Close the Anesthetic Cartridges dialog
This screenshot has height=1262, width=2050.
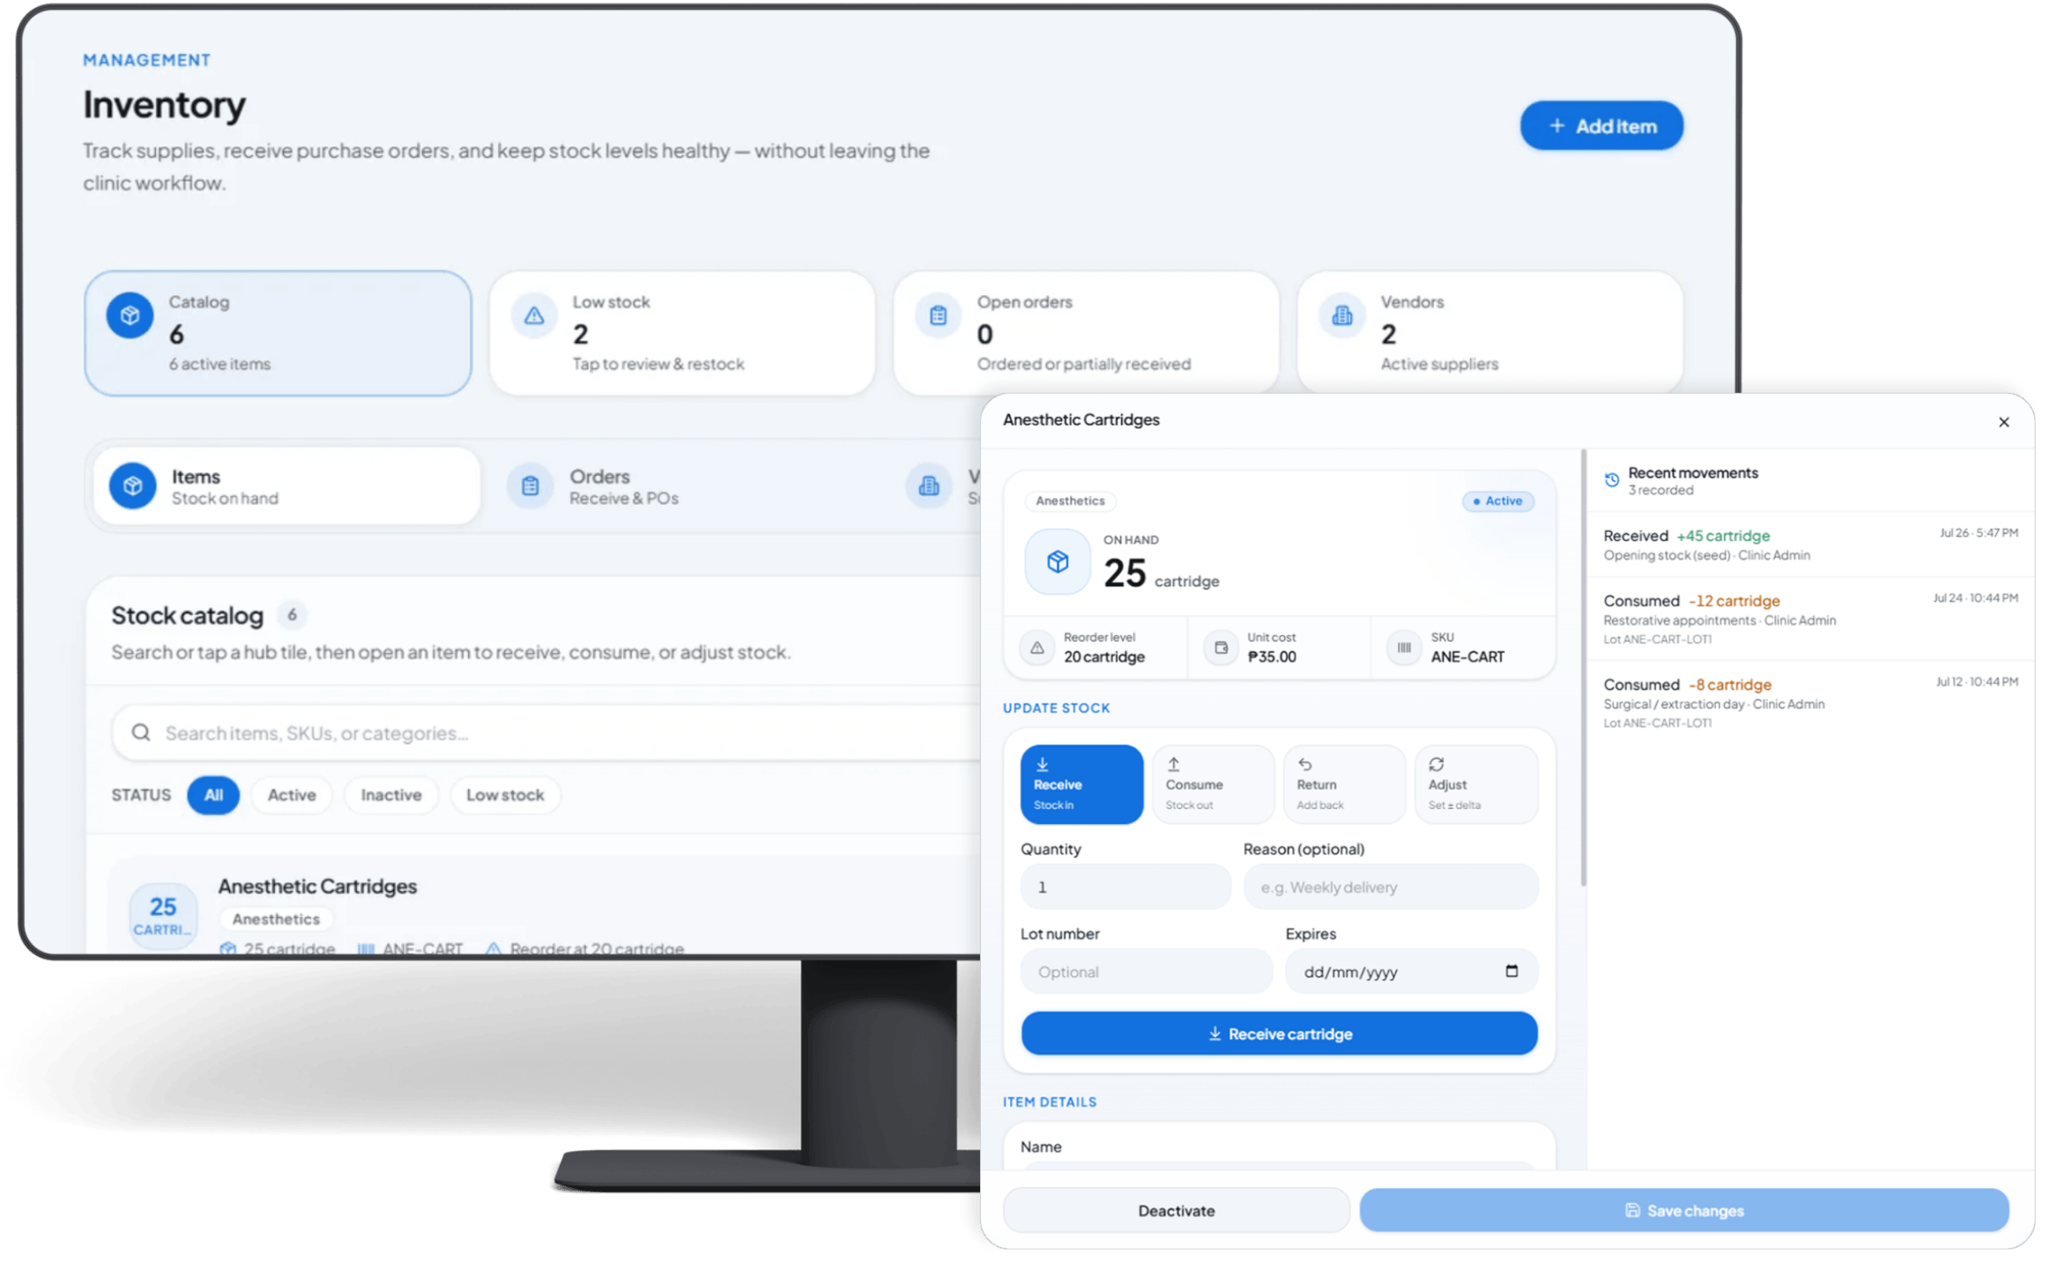pyautogui.click(x=2003, y=422)
